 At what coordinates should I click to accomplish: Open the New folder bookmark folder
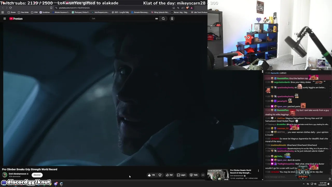point(23,12)
